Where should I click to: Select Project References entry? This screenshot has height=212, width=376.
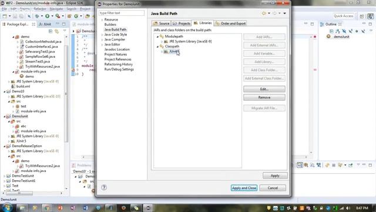[117, 59]
